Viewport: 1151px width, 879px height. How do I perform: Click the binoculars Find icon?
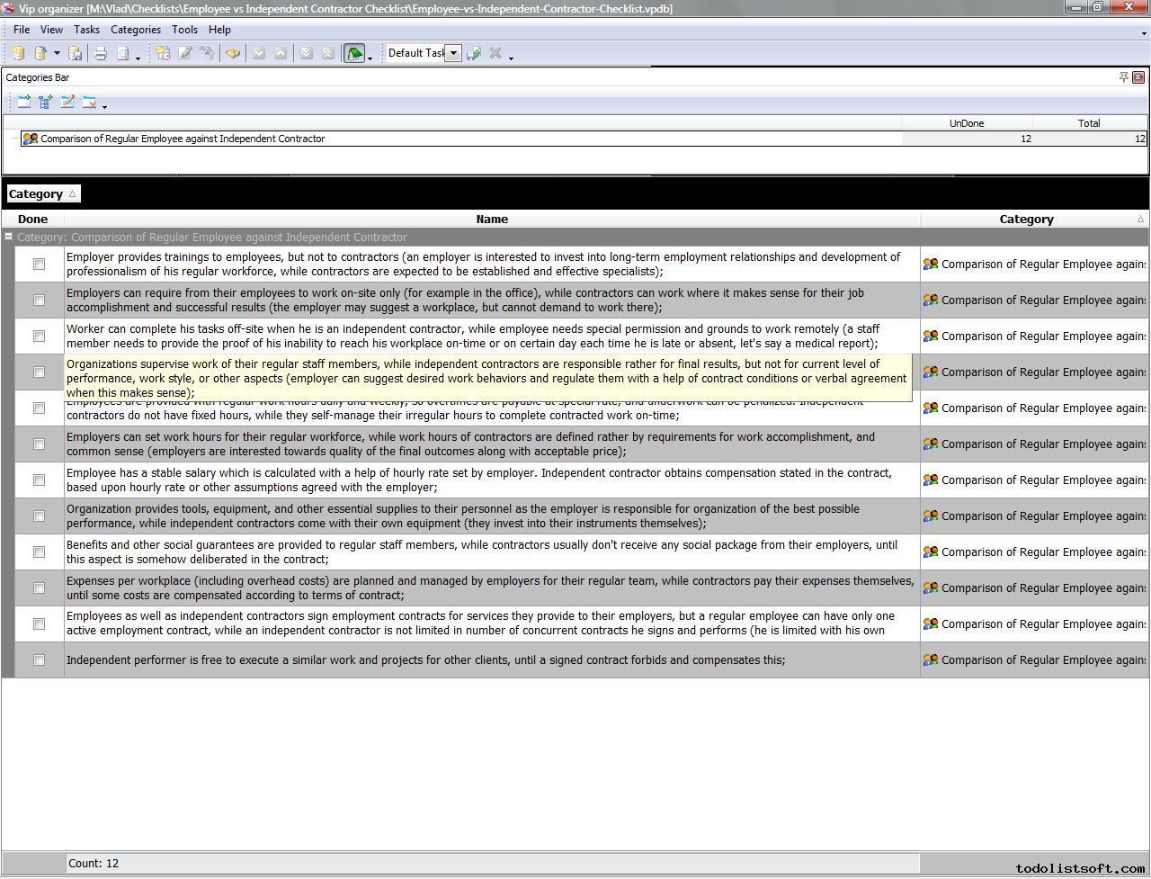click(x=233, y=54)
